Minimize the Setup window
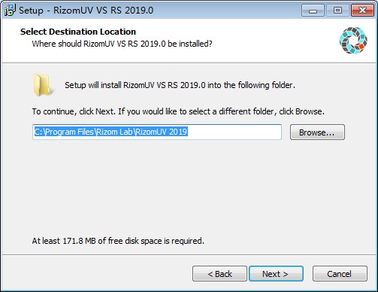The height and width of the screenshot is (292, 378). pos(313,11)
